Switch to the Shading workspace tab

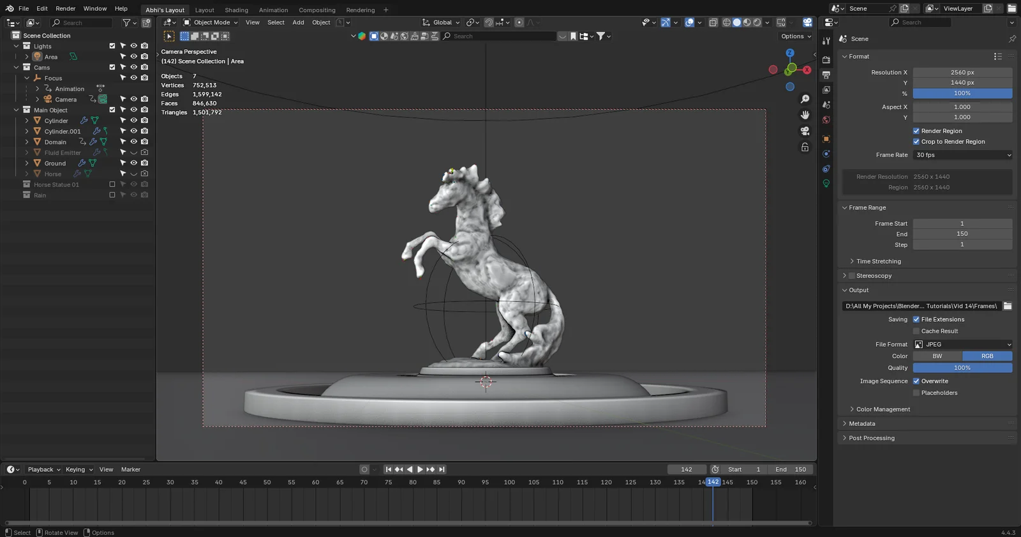(236, 10)
